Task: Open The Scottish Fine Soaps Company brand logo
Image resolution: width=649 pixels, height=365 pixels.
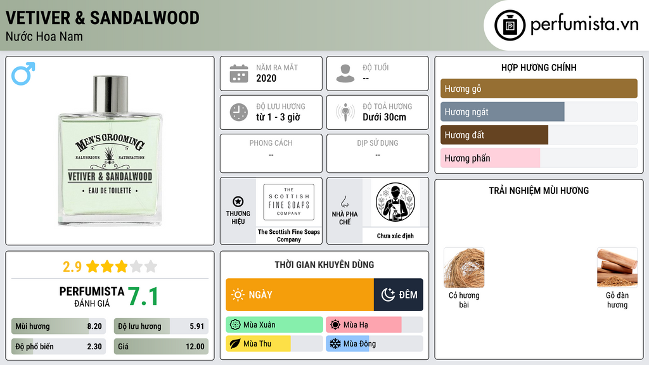Action: tap(289, 202)
